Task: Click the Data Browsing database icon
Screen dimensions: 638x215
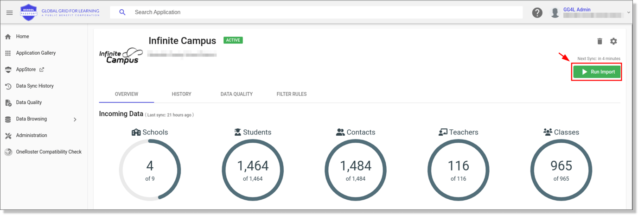Action: point(8,119)
